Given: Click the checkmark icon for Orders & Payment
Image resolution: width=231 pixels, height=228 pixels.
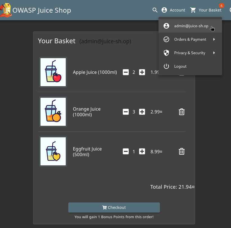Looking at the screenshot, I should 166,39.
